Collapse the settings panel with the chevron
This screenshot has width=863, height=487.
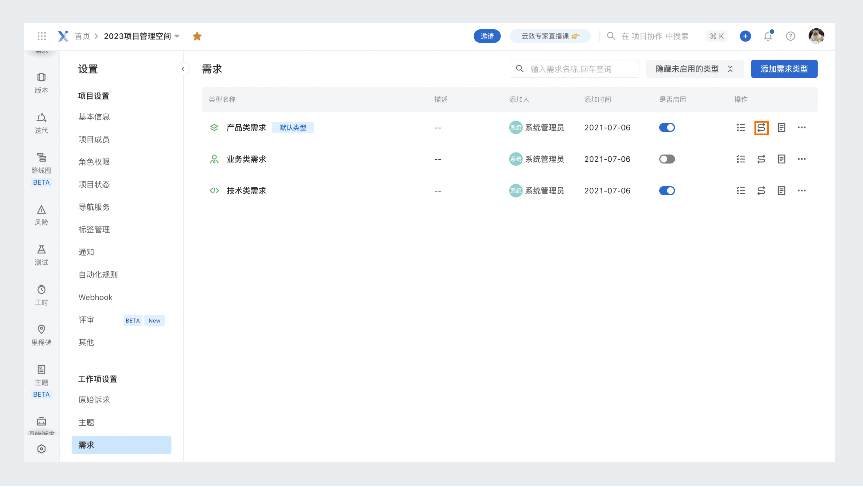pos(183,69)
